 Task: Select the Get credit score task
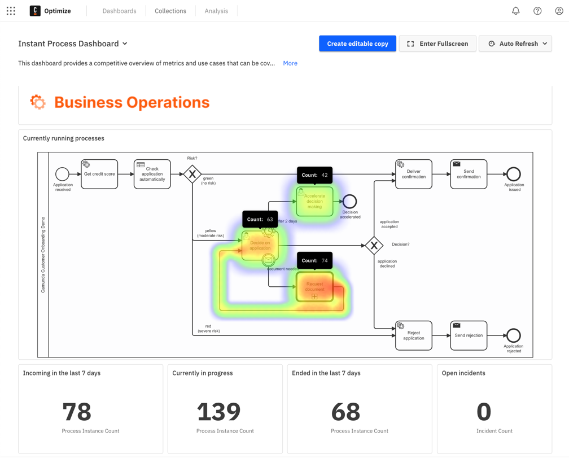pos(99,174)
